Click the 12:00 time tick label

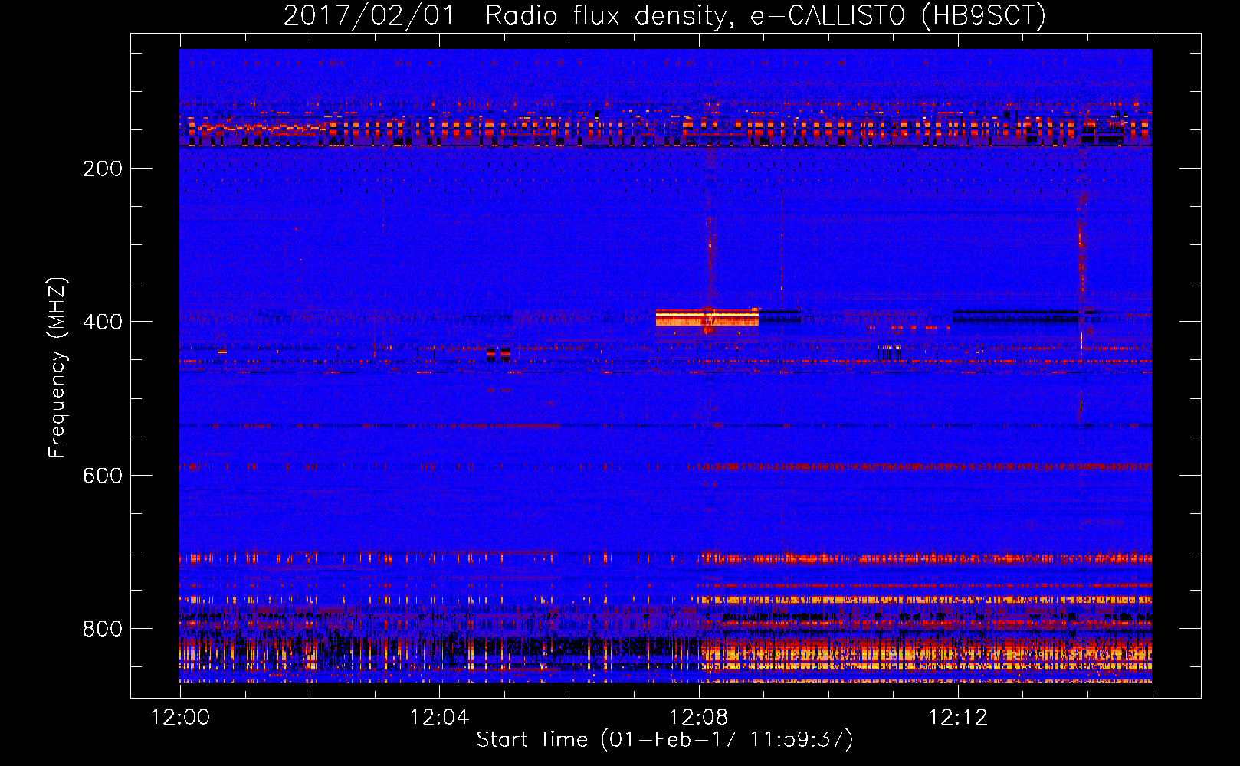180,717
